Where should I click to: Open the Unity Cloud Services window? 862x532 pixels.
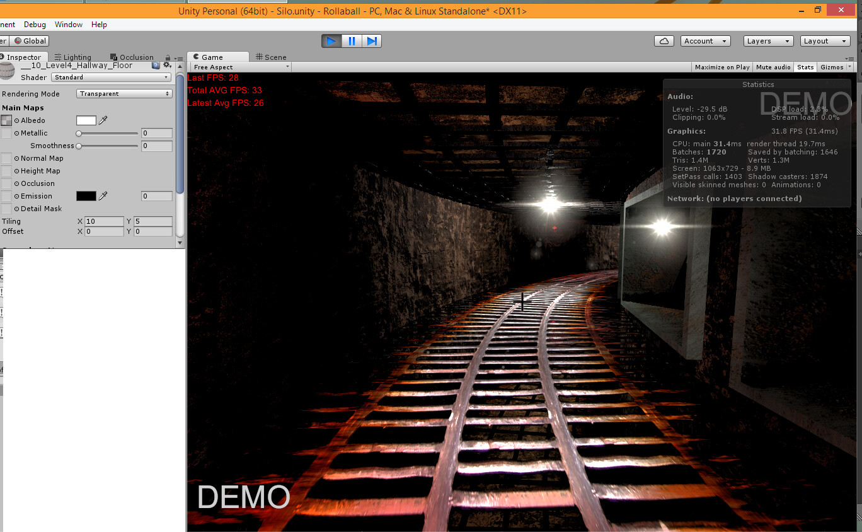[x=664, y=40]
